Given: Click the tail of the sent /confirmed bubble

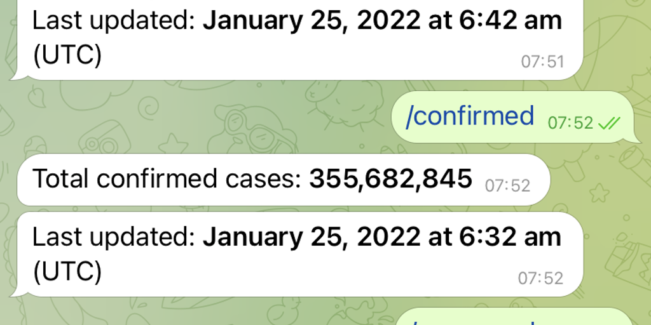Looking at the screenshot, I should pos(636,137).
